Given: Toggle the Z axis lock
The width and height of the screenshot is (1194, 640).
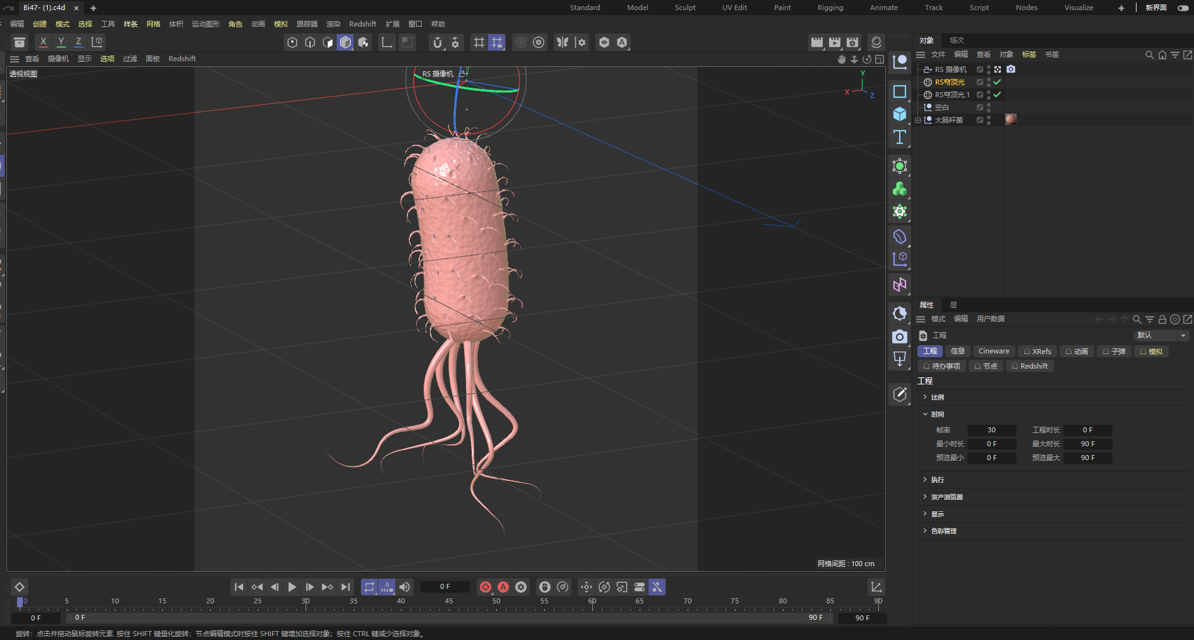Looking at the screenshot, I should pos(78,42).
